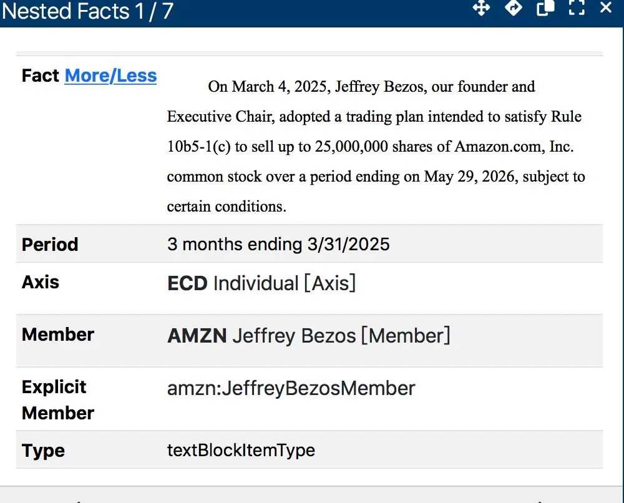Click the Member row label

[58, 335]
